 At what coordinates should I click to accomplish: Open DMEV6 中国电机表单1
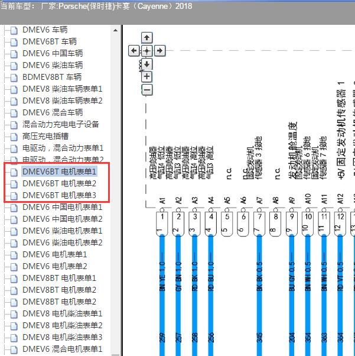pyautogui.click(x=63, y=207)
